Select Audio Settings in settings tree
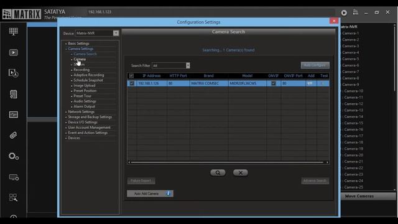Screen dimensions: 398x224 pyautogui.click(x=85, y=101)
